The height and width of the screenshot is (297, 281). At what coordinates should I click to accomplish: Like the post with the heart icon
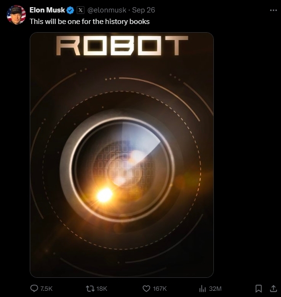[x=146, y=288]
